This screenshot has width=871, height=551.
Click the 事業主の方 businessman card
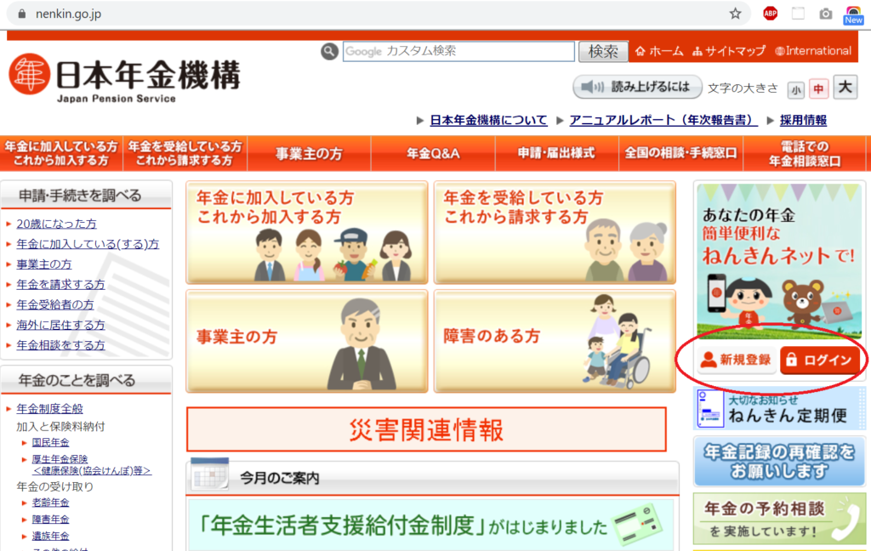(306, 341)
